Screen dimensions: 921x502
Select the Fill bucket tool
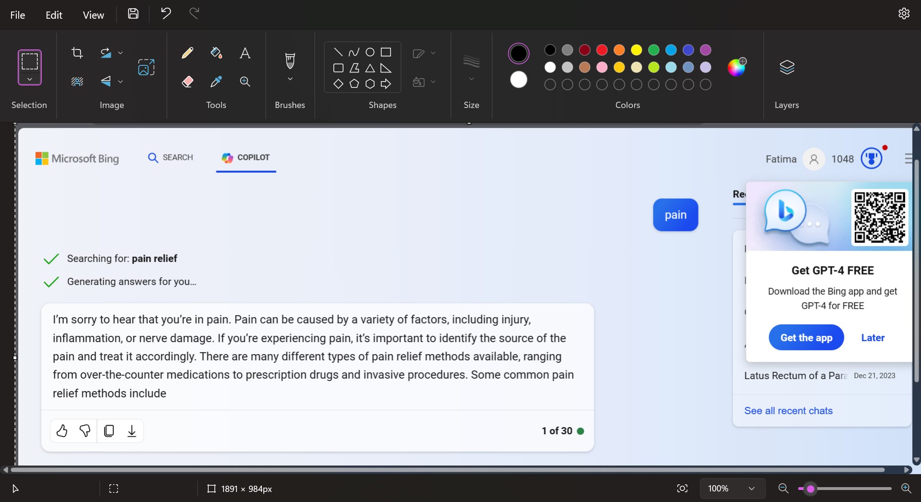click(x=216, y=53)
